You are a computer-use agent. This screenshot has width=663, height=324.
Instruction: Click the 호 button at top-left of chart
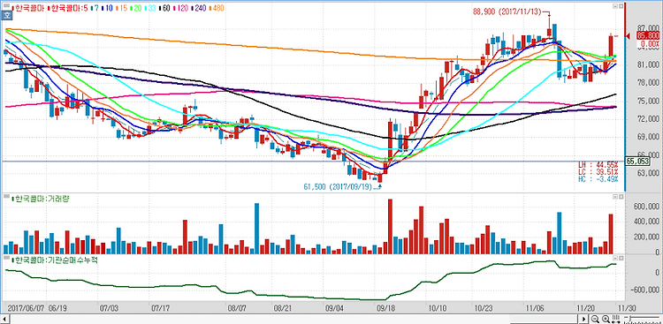[x=7, y=16]
